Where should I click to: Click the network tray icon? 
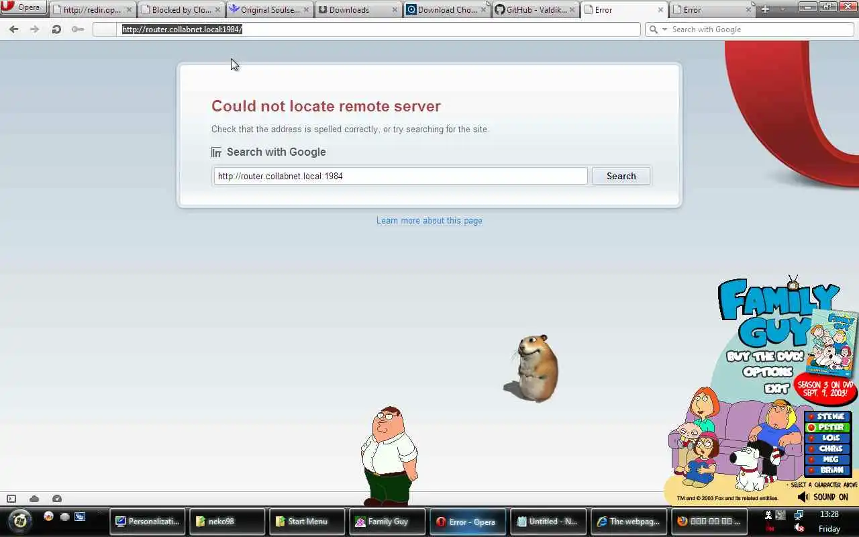point(799,515)
